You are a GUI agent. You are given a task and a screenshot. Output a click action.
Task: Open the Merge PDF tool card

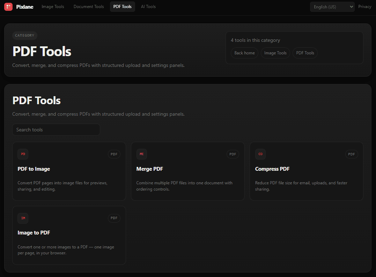(x=187, y=171)
